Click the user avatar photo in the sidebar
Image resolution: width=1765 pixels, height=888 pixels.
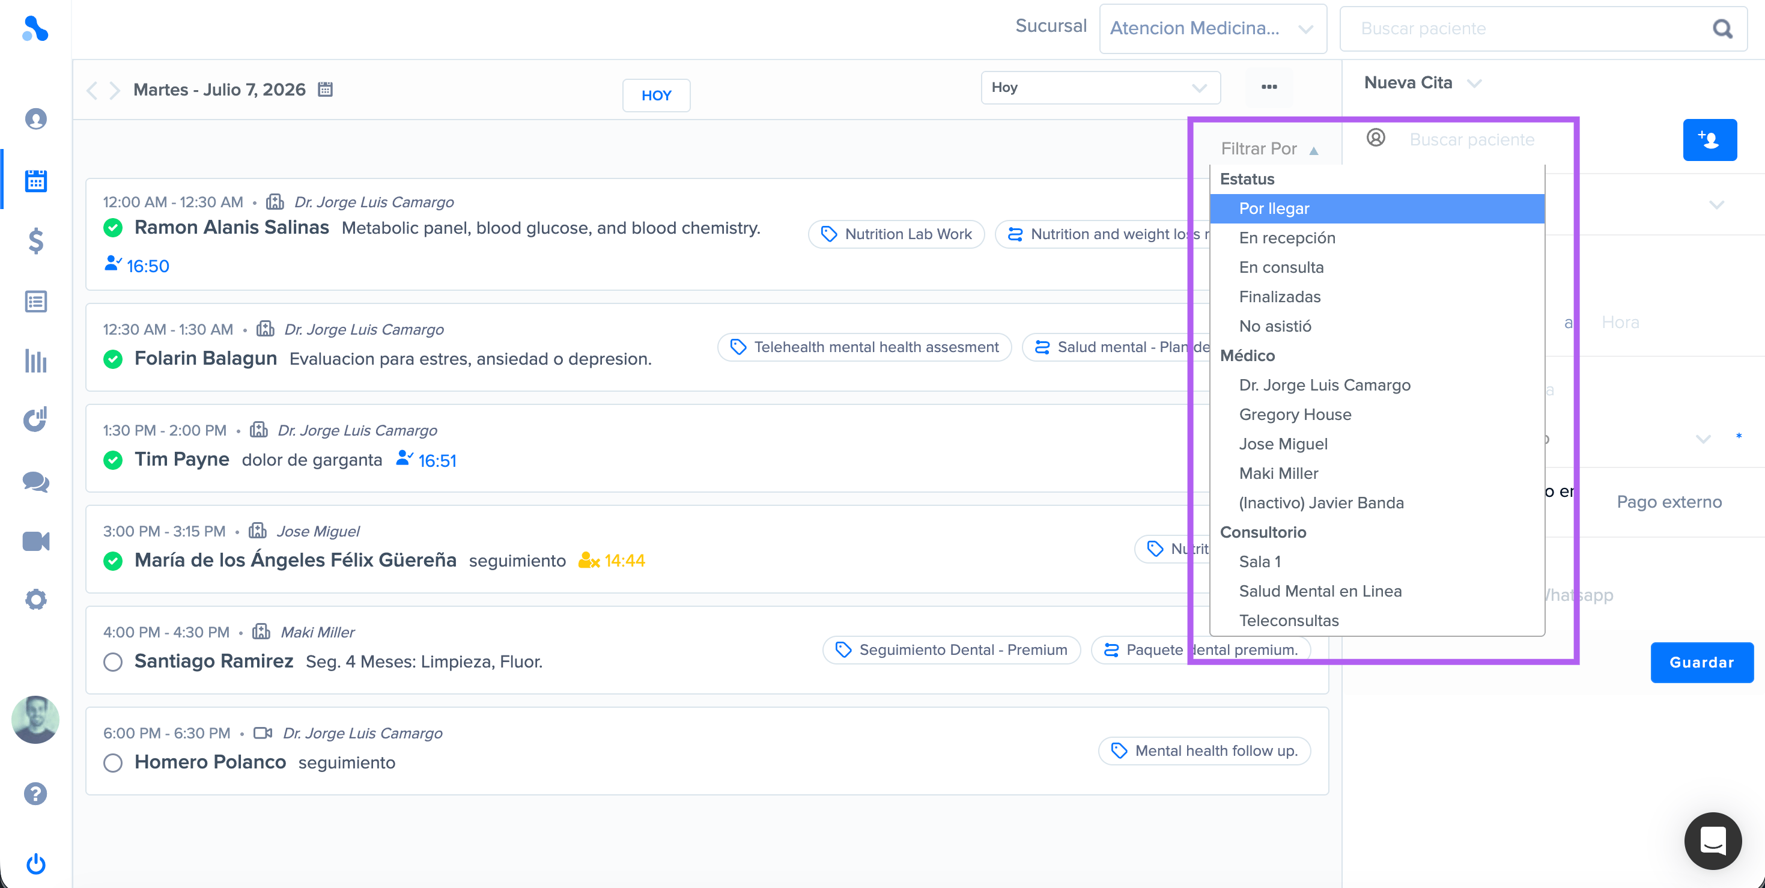click(x=35, y=719)
